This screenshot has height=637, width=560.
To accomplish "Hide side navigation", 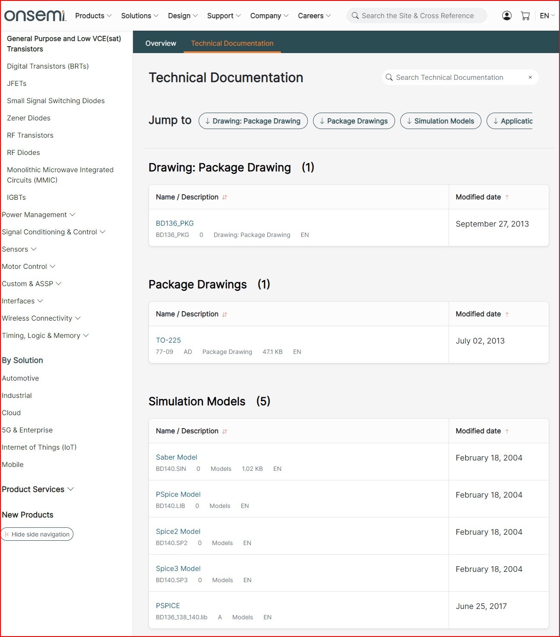I will coord(37,534).
